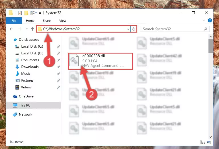Click the New folder icon in title bar
The height and width of the screenshot is (149, 219).
pyautogui.click(x=26, y=13)
